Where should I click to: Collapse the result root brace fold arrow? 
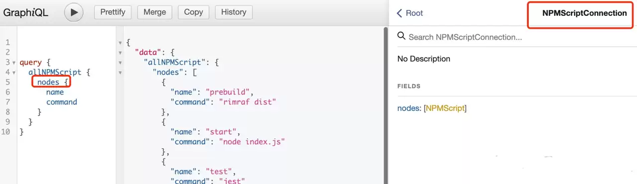pos(120,43)
